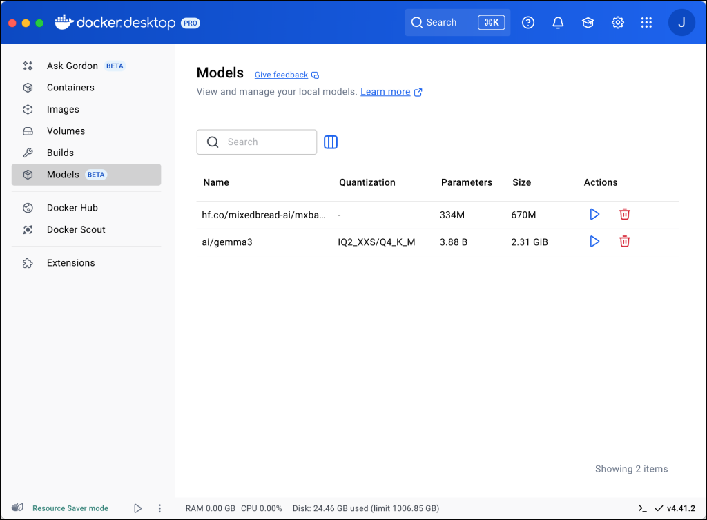707x520 pixels.
Task: Open the user account avatar J
Action: click(x=681, y=23)
